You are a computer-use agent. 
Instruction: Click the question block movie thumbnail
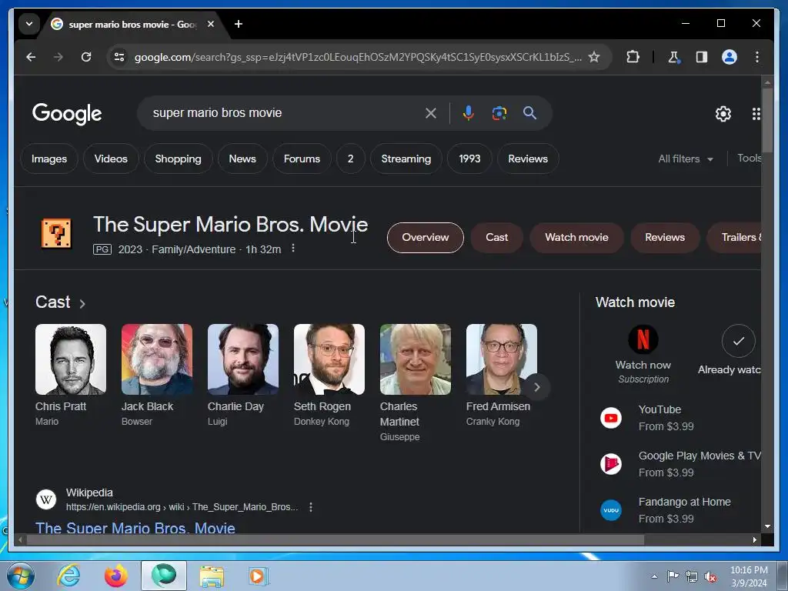click(56, 233)
